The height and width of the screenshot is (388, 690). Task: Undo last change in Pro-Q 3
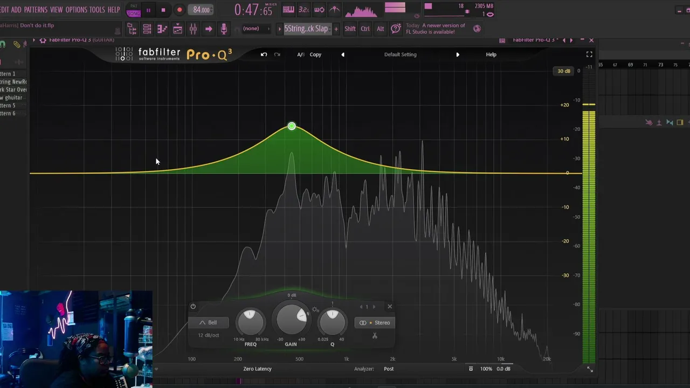click(x=264, y=54)
